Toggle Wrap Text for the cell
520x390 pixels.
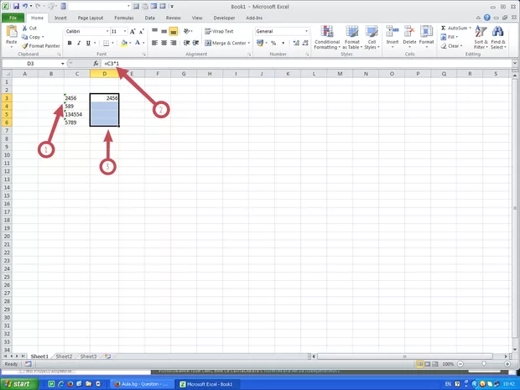218,31
